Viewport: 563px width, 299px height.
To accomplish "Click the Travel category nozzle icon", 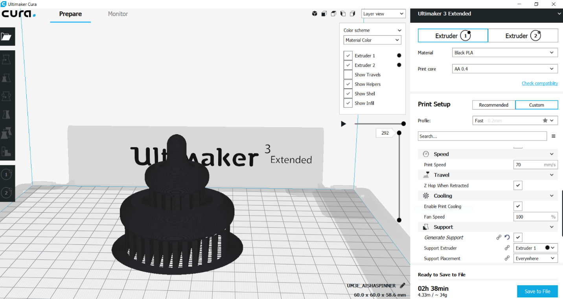I will [426, 175].
